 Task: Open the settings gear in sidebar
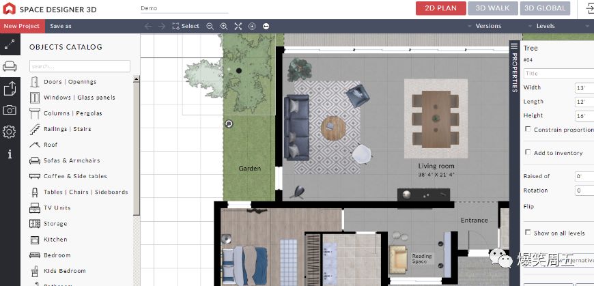click(x=10, y=132)
